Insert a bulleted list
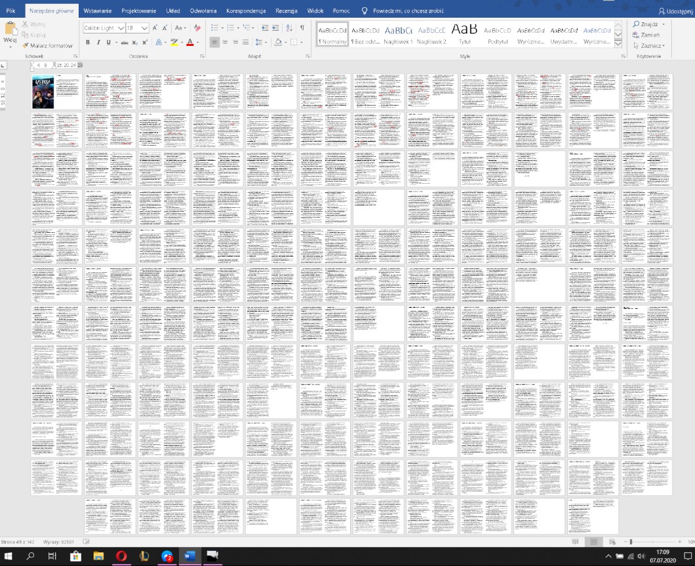695x566 pixels. [215, 28]
